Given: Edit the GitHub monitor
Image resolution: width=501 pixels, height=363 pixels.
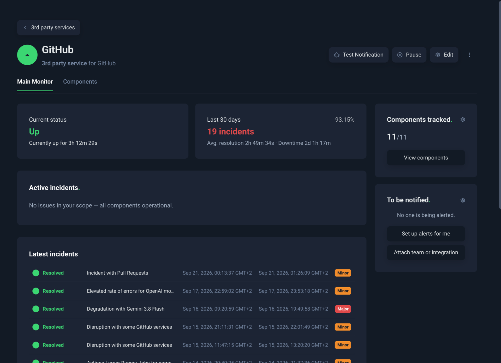Looking at the screenshot, I should click(x=444, y=55).
